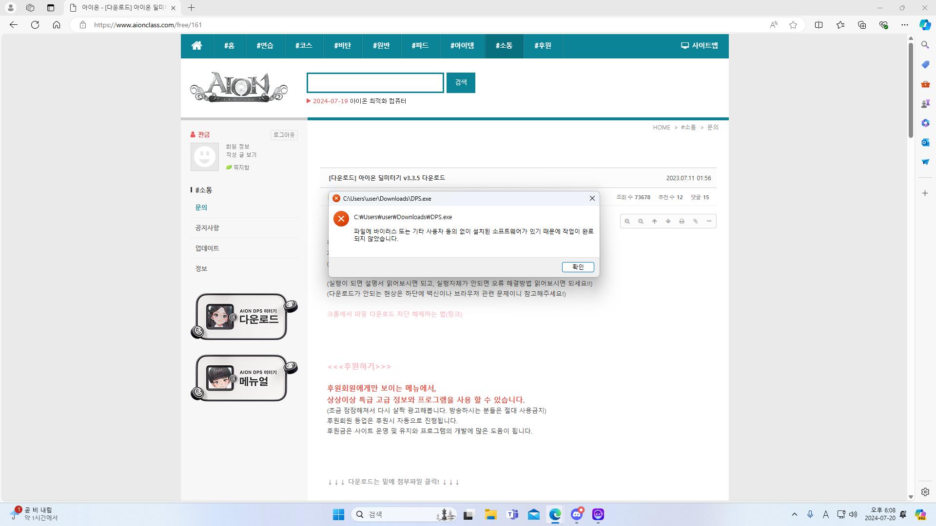
Task: Open the #후원 menu item
Action: point(543,46)
